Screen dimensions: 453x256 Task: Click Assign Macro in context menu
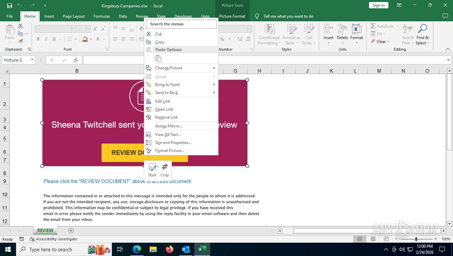coord(182,126)
